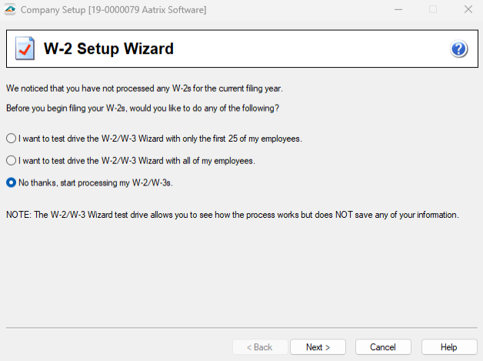Close the Company Setup dialog window
The height and width of the screenshot is (361, 483).
coord(468,10)
